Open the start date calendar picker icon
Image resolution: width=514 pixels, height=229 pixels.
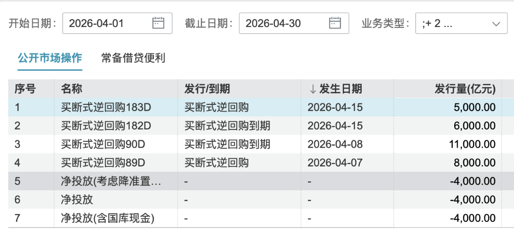[159, 23]
